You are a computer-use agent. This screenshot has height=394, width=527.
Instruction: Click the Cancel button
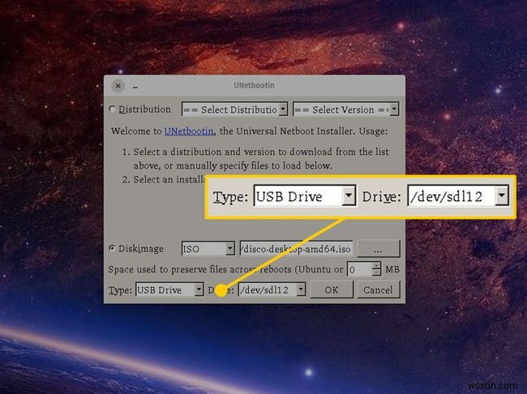tap(378, 289)
